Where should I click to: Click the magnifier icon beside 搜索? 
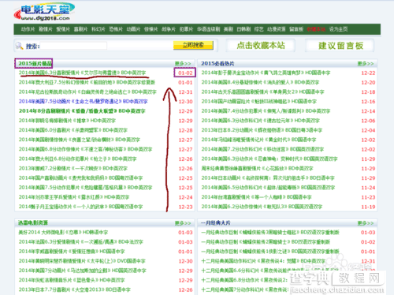click(x=19, y=46)
